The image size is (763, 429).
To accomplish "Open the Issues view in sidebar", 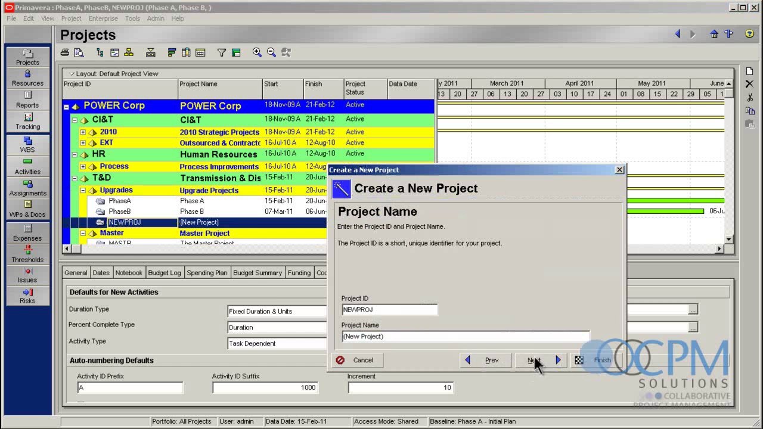I will pyautogui.click(x=27, y=275).
